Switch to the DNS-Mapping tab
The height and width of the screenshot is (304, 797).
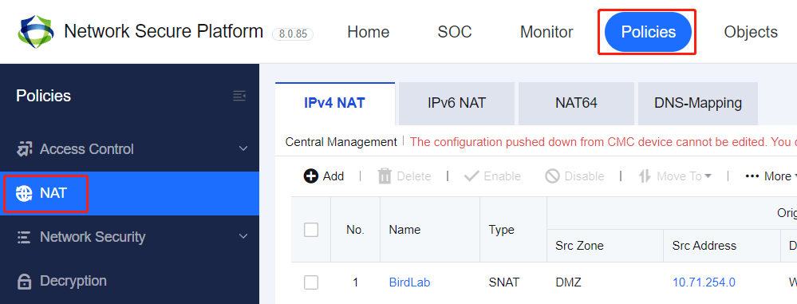click(698, 103)
